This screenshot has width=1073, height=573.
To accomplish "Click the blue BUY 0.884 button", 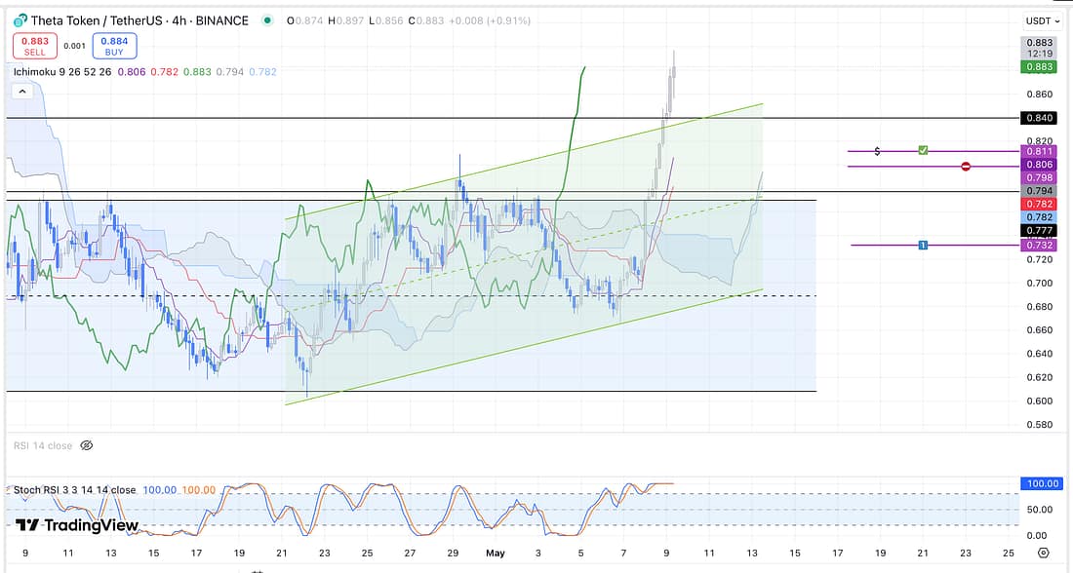I will coord(114,46).
